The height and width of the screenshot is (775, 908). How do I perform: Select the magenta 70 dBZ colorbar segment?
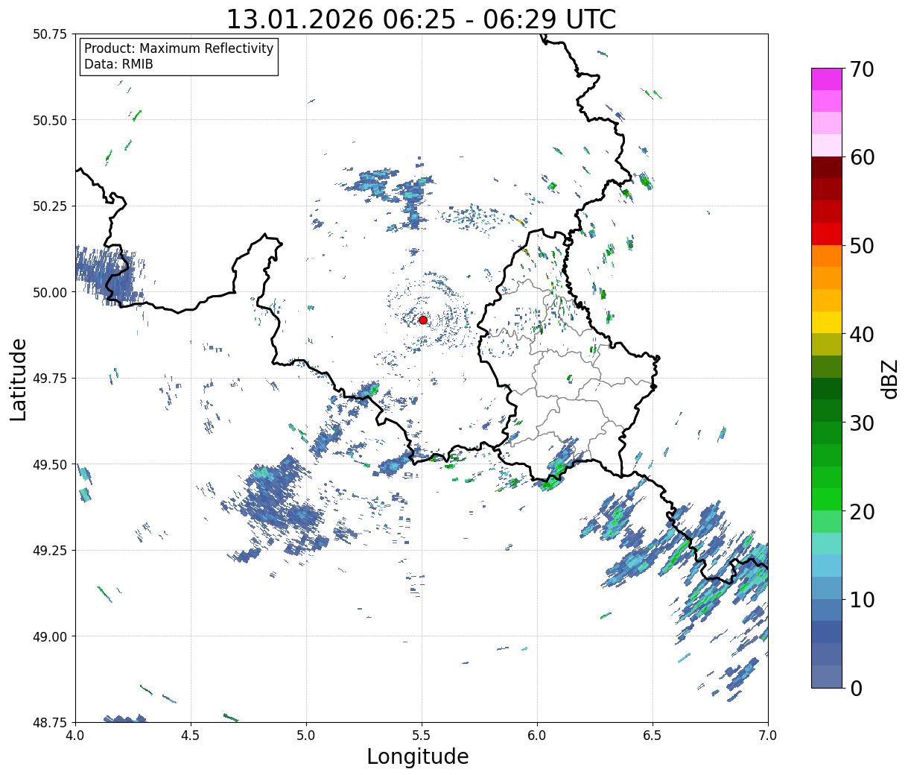[827, 79]
